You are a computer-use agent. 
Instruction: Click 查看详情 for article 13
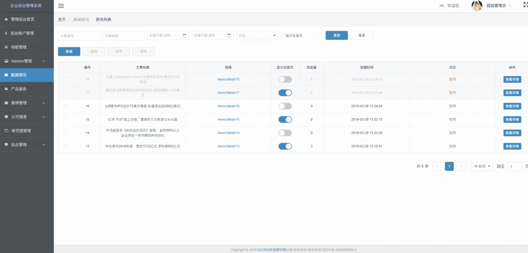[512, 146]
